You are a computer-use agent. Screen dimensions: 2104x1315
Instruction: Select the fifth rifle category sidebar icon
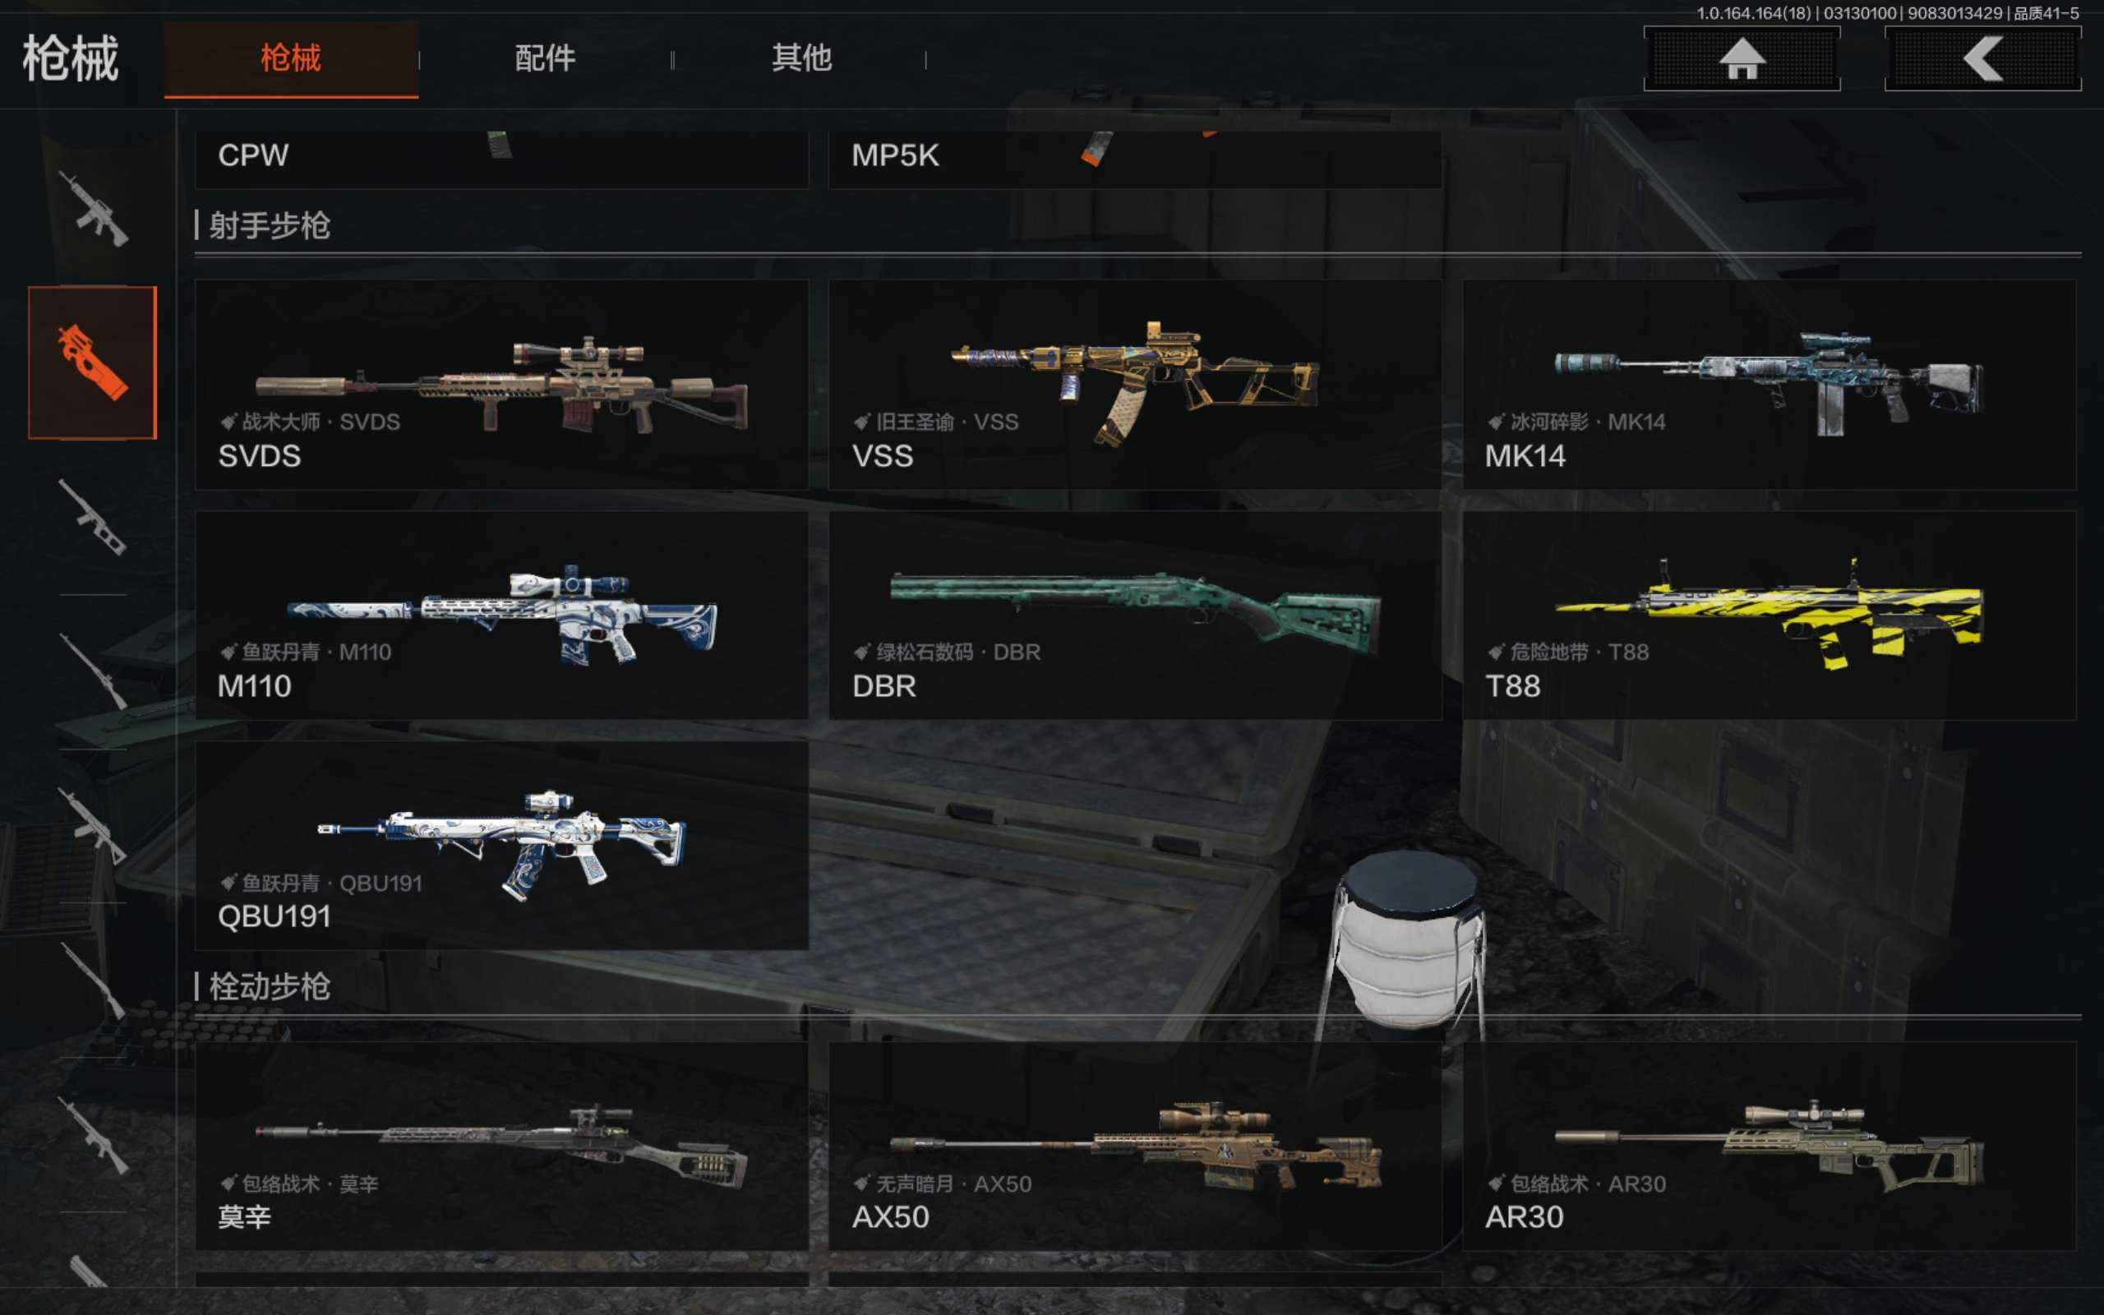point(93,826)
